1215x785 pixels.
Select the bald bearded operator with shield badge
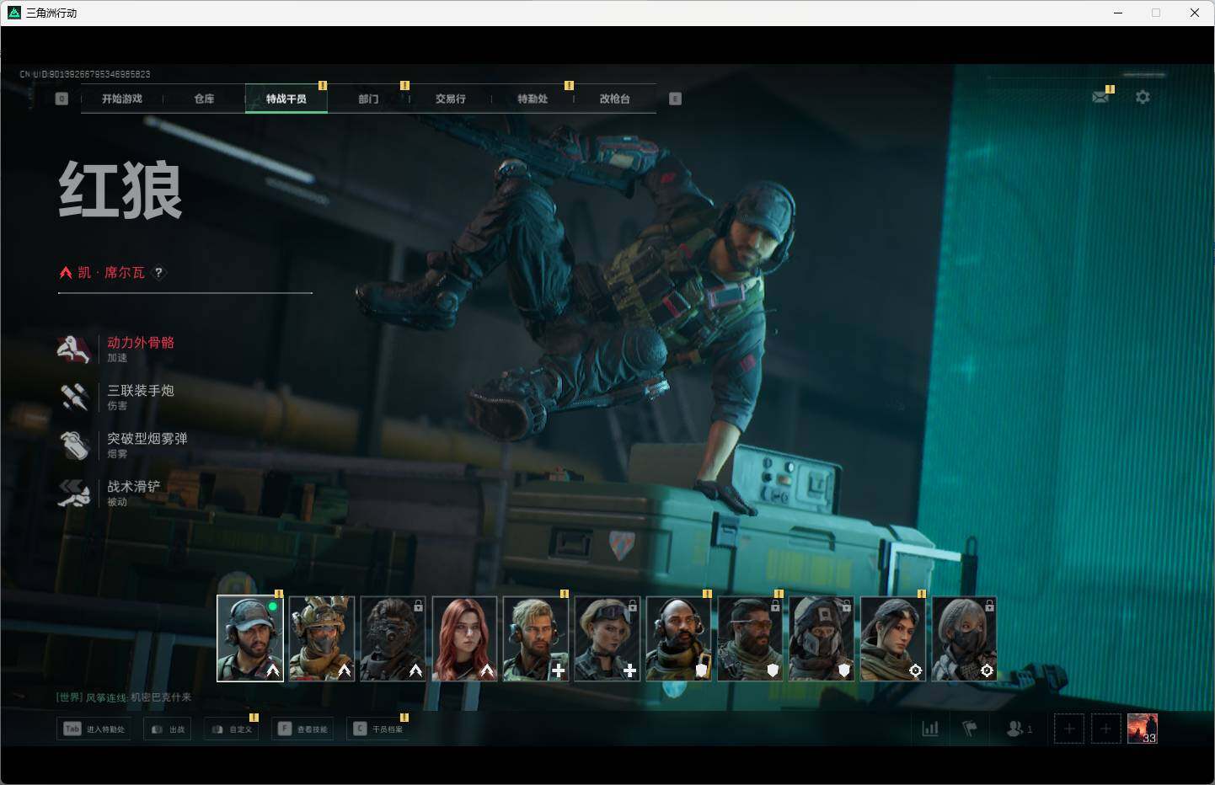[679, 638]
